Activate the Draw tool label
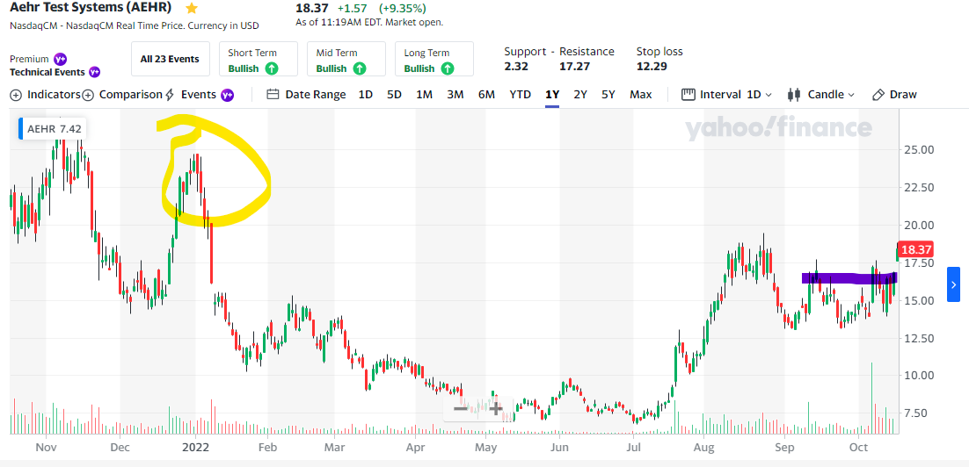 tap(903, 95)
